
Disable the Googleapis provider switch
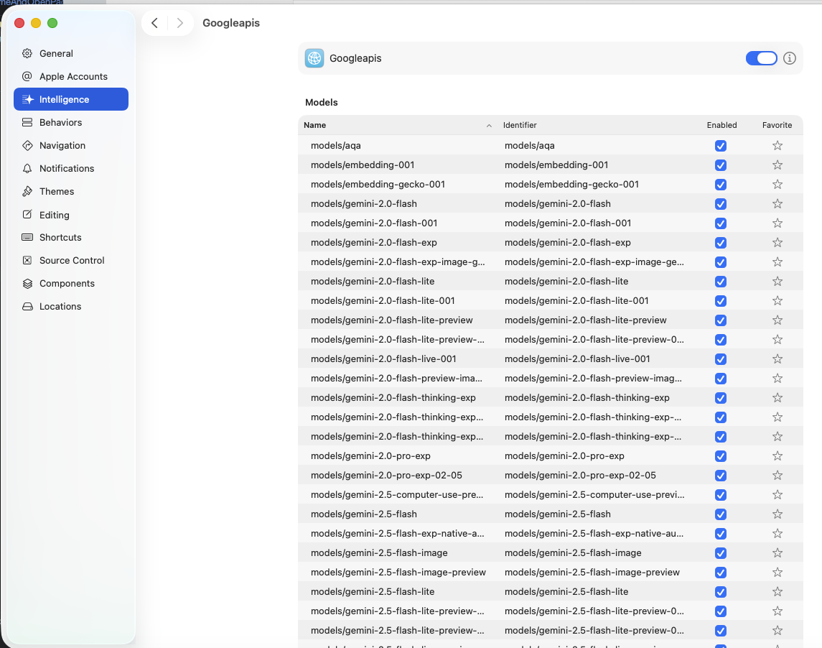click(x=761, y=58)
